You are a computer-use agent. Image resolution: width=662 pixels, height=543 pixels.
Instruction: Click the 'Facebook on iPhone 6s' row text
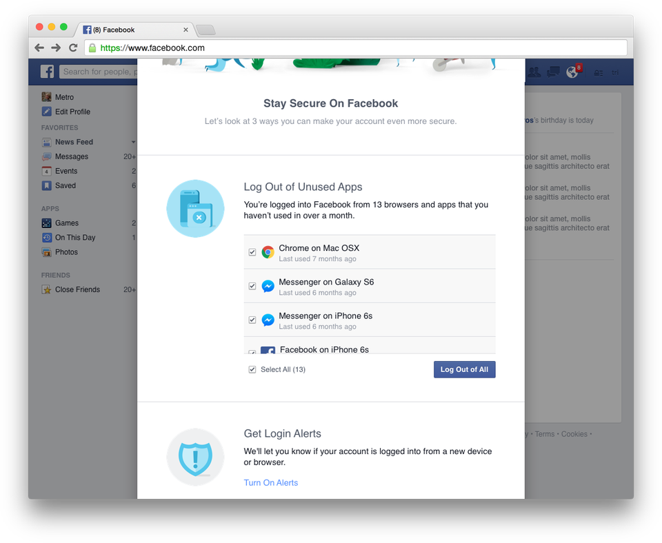[x=324, y=349]
